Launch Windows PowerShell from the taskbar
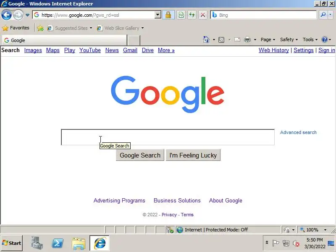 [x=58, y=243]
